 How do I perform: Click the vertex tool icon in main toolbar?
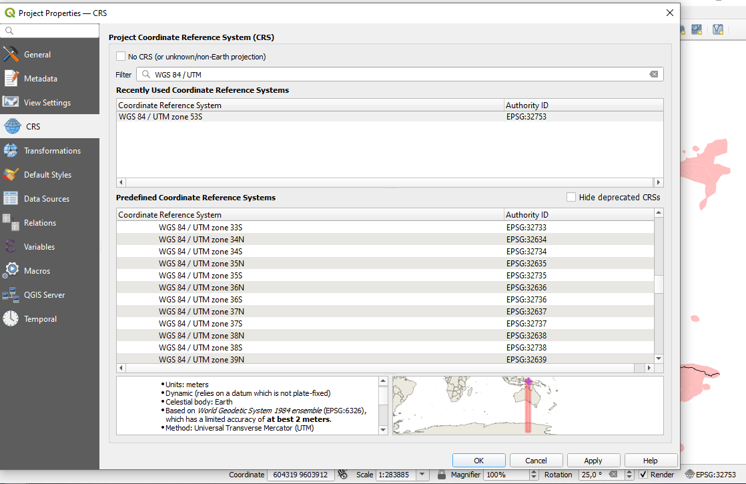pos(718,29)
